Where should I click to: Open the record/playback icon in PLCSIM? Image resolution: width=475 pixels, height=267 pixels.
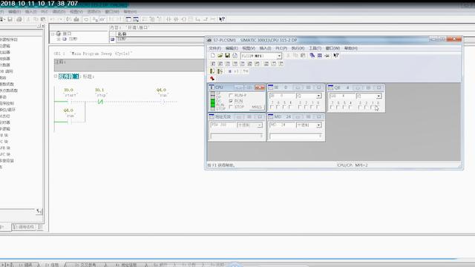212,79
